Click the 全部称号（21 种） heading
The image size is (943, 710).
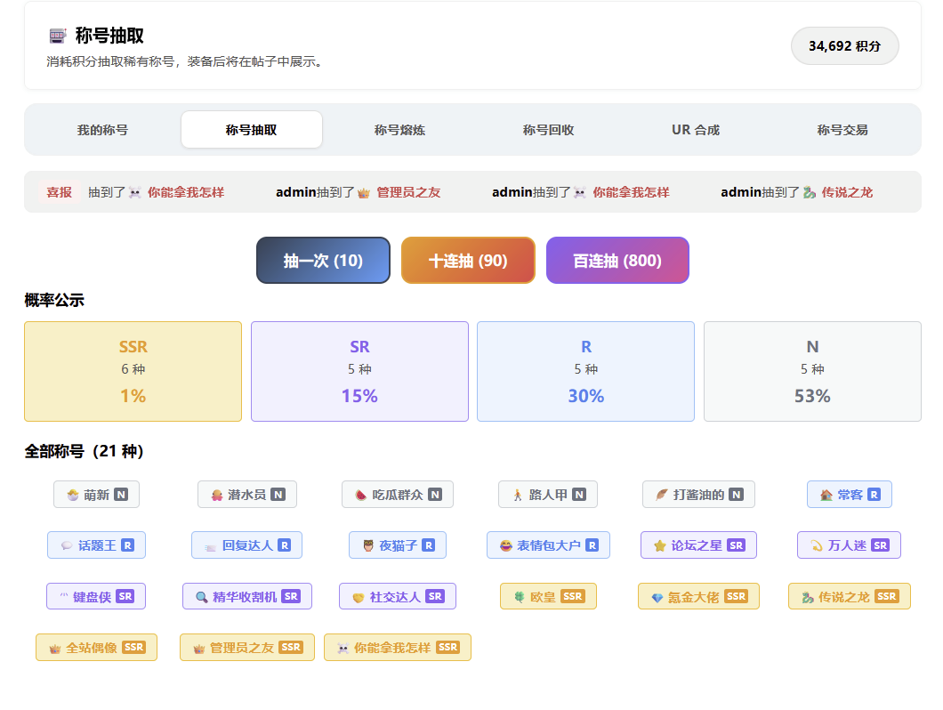click(85, 451)
